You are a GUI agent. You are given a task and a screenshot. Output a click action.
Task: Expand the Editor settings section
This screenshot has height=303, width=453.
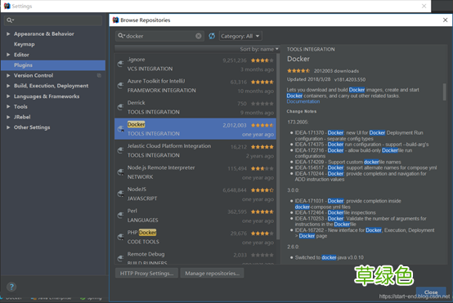8,55
